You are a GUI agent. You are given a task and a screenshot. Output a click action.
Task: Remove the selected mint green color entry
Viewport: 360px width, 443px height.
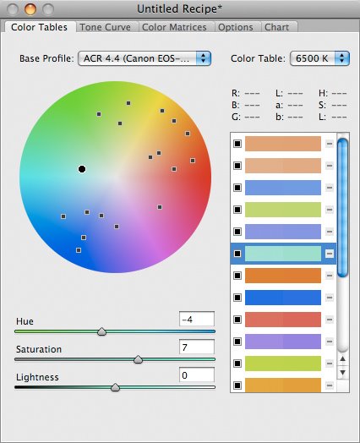coord(330,254)
